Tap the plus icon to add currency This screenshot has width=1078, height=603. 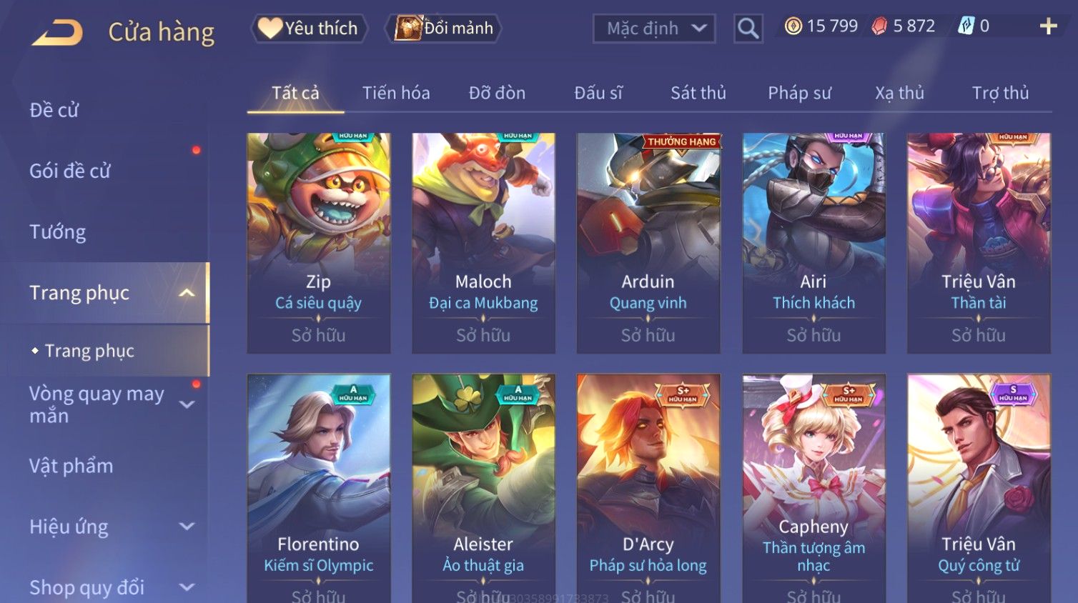(x=1048, y=26)
